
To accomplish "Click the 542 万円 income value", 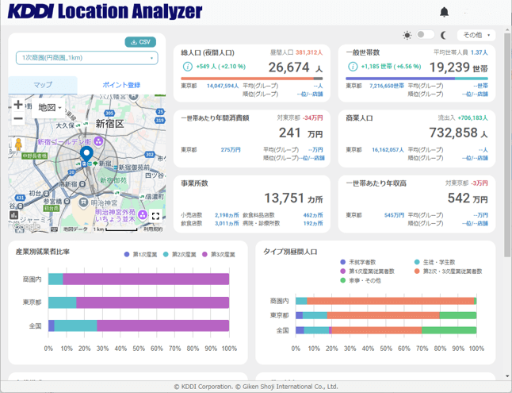I will 468,198.
